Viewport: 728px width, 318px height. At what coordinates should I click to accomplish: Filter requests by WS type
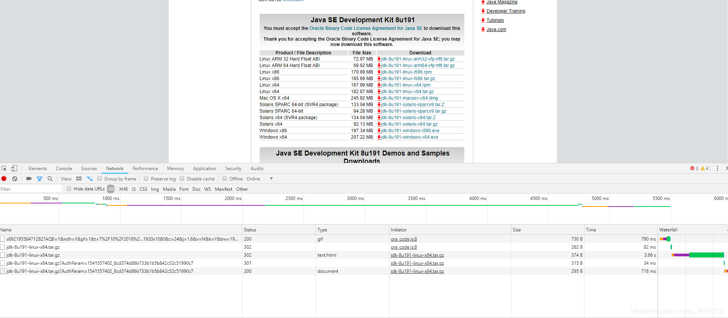pos(208,189)
